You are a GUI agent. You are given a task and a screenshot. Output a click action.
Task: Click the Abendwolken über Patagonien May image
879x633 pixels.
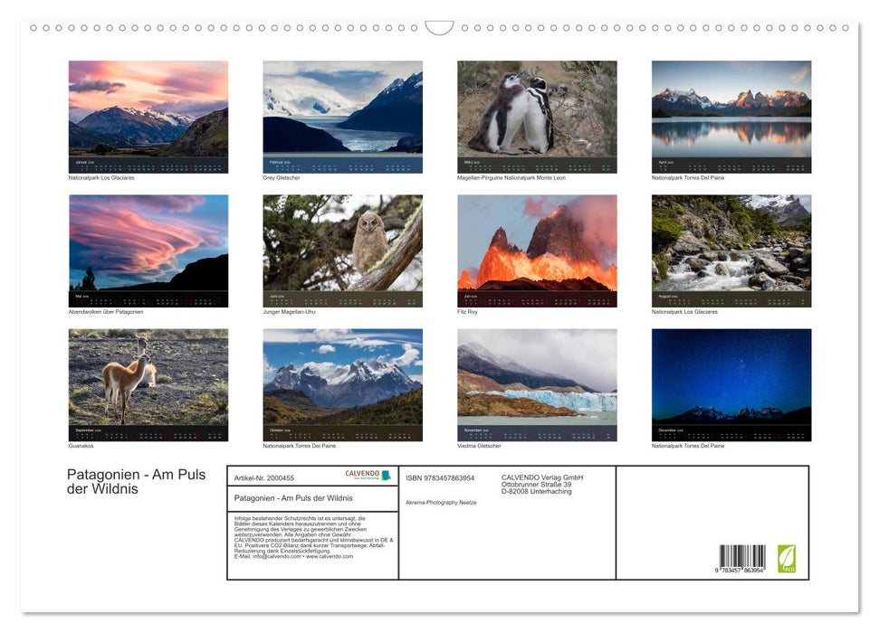[x=148, y=250]
